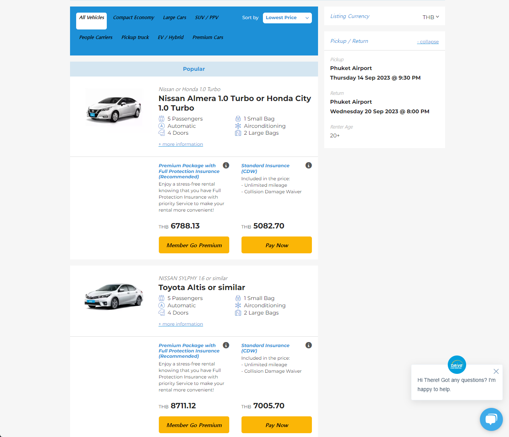The width and height of the screenshot is (509, 437).
Task: Click the 4 Doors icon on Toyota Altis
Action: click(x=162, y=313)
